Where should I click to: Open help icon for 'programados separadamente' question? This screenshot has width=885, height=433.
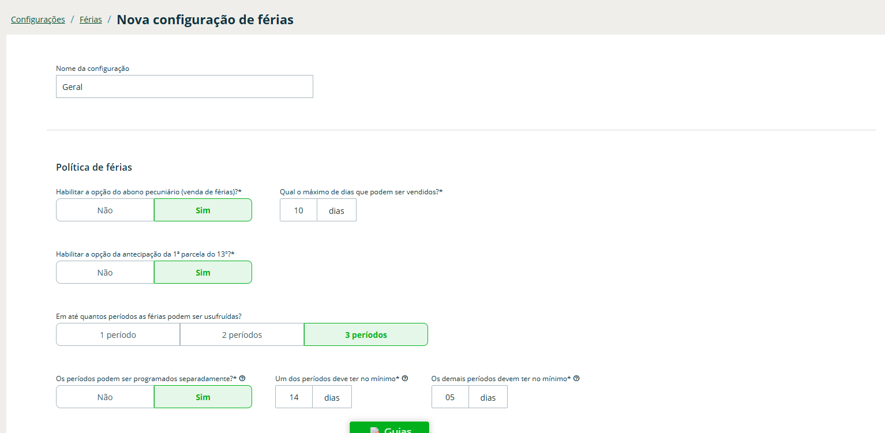coord(242,378)
